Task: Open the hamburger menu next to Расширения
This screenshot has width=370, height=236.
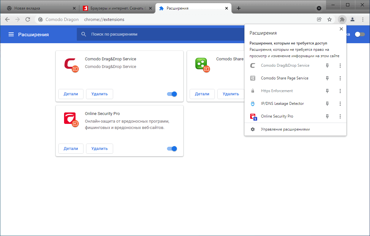Action: 11,35
